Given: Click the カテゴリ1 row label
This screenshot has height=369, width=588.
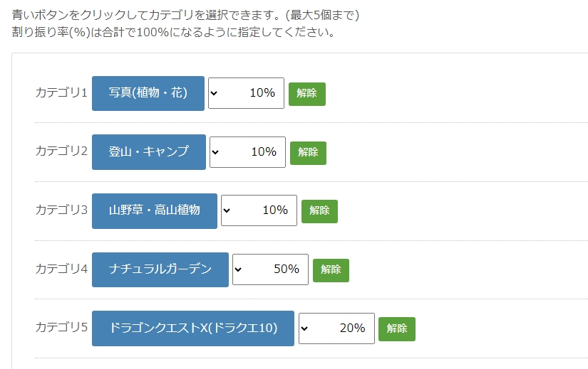Looking at the screenshot, I should (x=61, y=92).
